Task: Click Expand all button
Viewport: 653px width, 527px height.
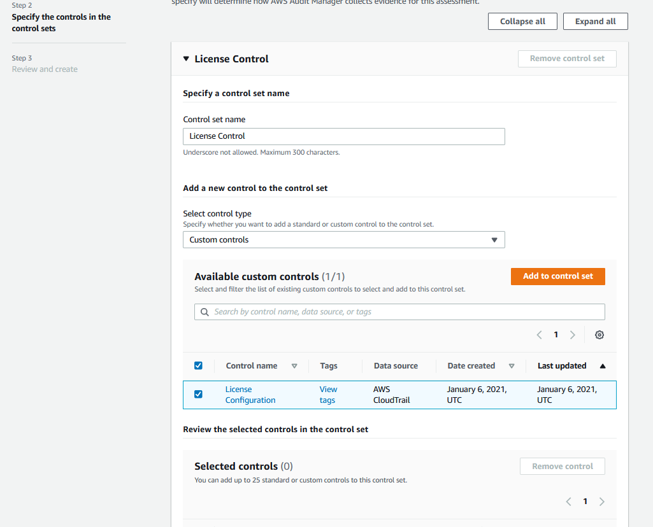Action: coord(596,21)
